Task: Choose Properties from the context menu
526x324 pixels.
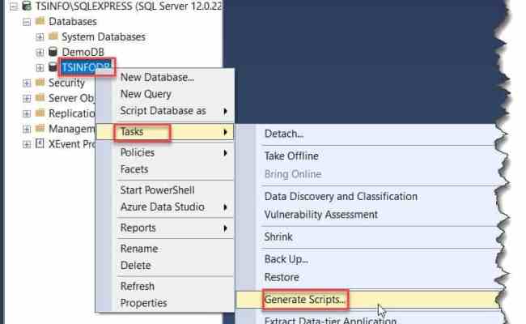Action: tap(165, 303)
